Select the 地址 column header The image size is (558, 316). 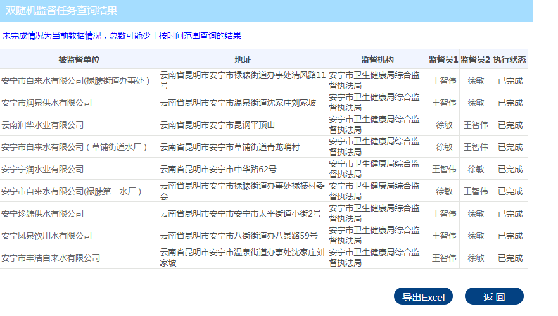point(243,60)
